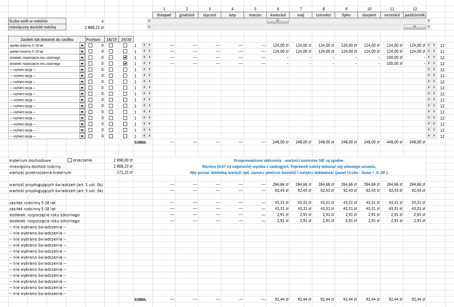Check 19/20 box in first 'zasiłek rodzinny' row
This screenshot has width=454, height=307.
125,46
